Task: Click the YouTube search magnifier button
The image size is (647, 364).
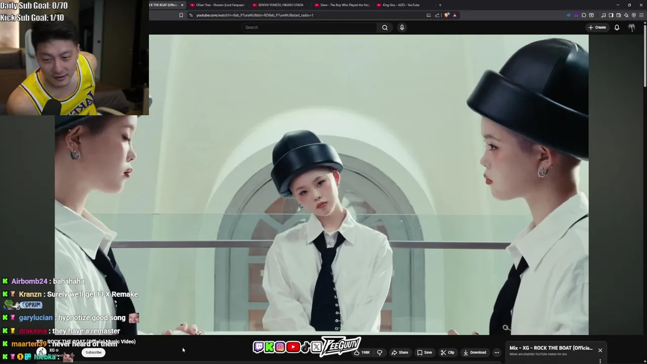Action: (385, 27)
